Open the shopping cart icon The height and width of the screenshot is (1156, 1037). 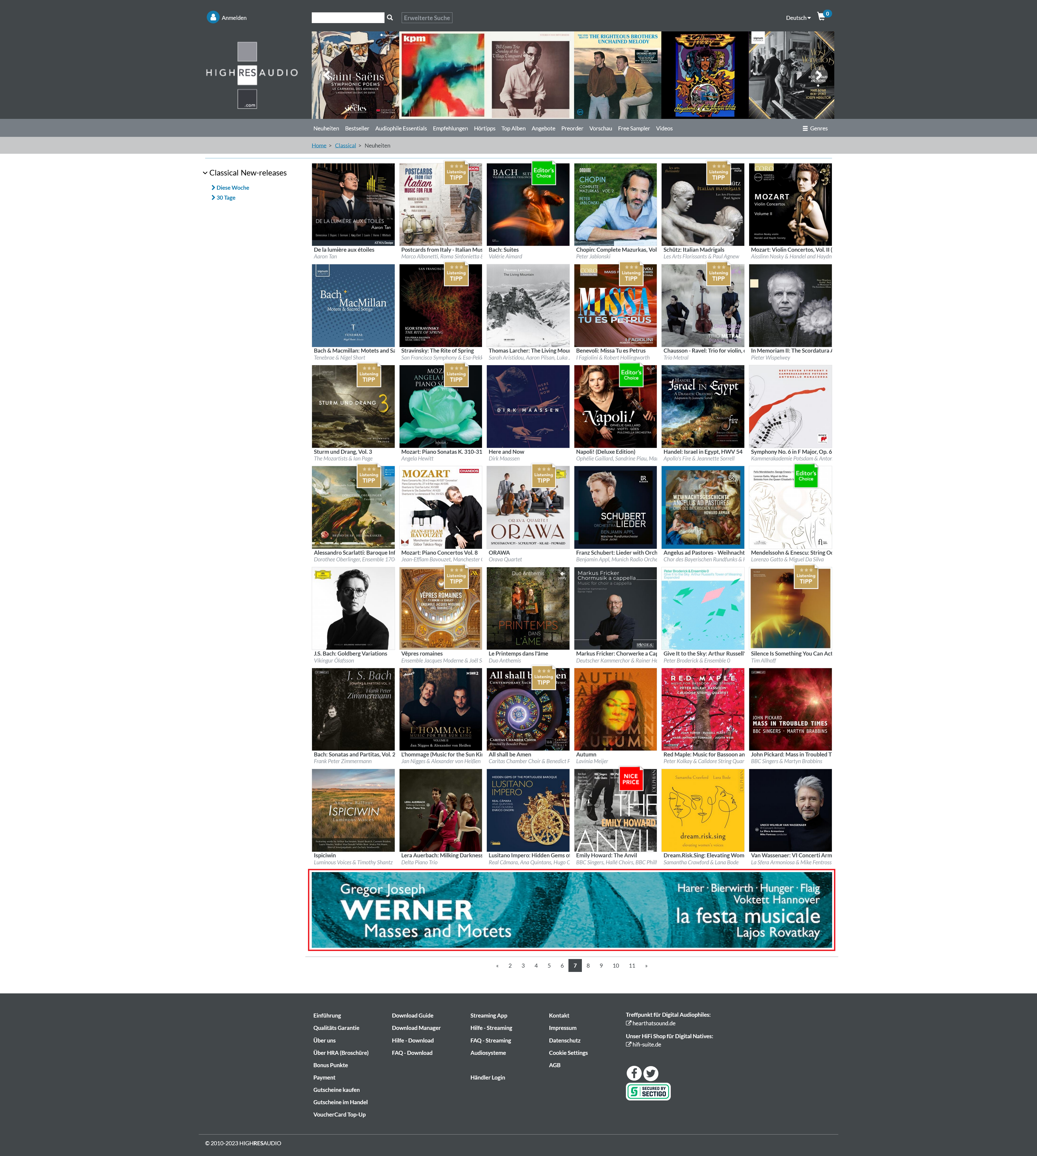[x=821, y=17]
